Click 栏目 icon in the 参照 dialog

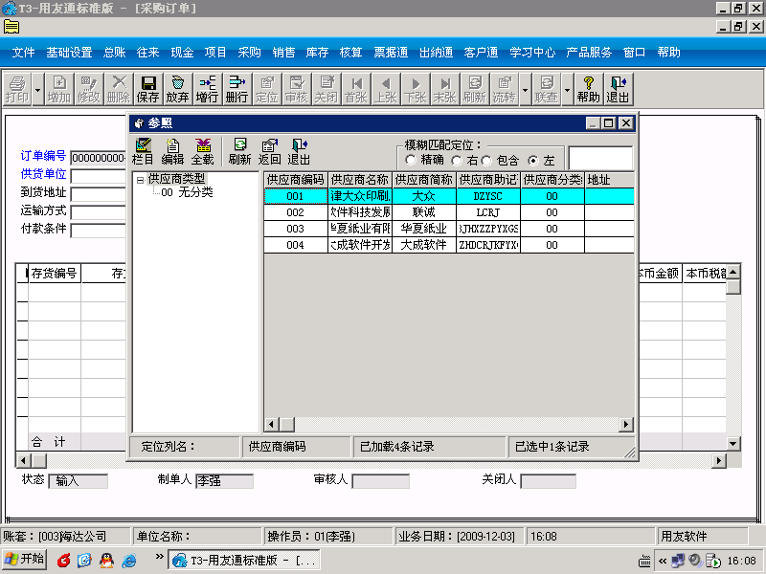[143, 151]
